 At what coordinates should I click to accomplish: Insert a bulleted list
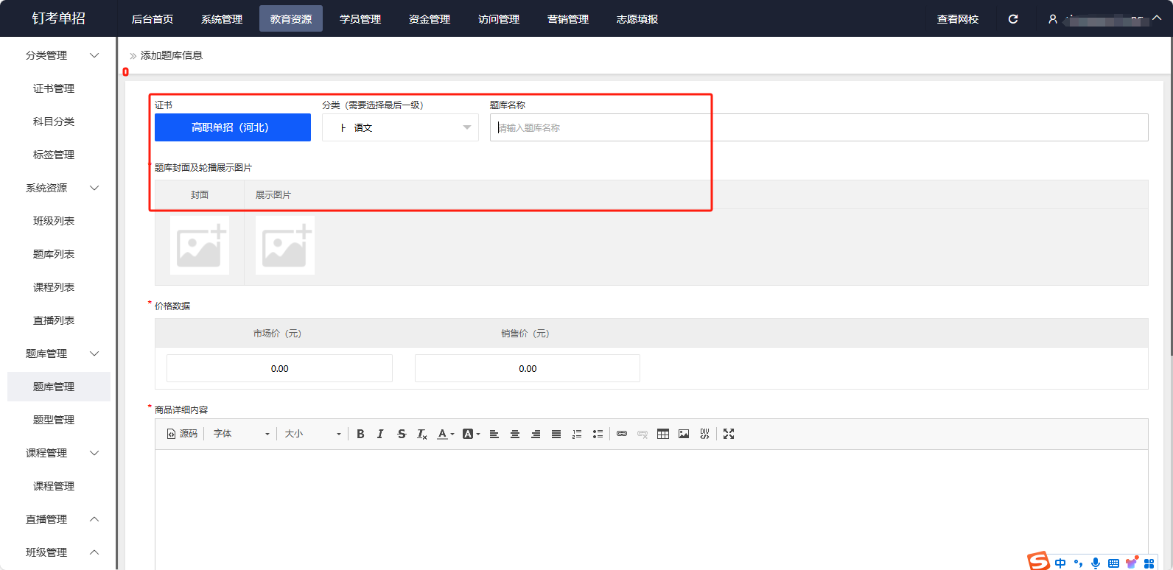[x=598, y=434]
